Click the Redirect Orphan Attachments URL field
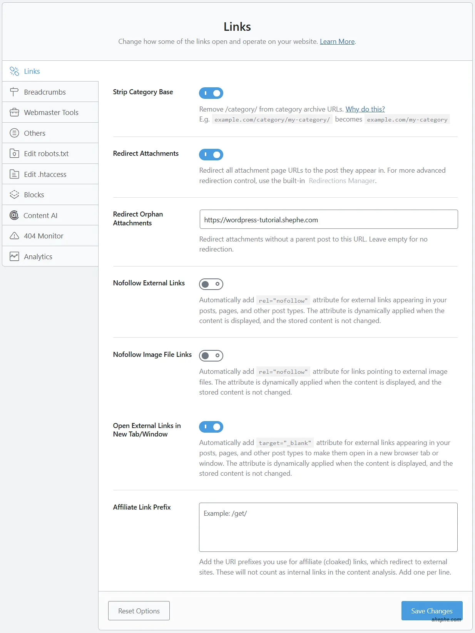This screenshot has height=633, width=475. (328, 219)
